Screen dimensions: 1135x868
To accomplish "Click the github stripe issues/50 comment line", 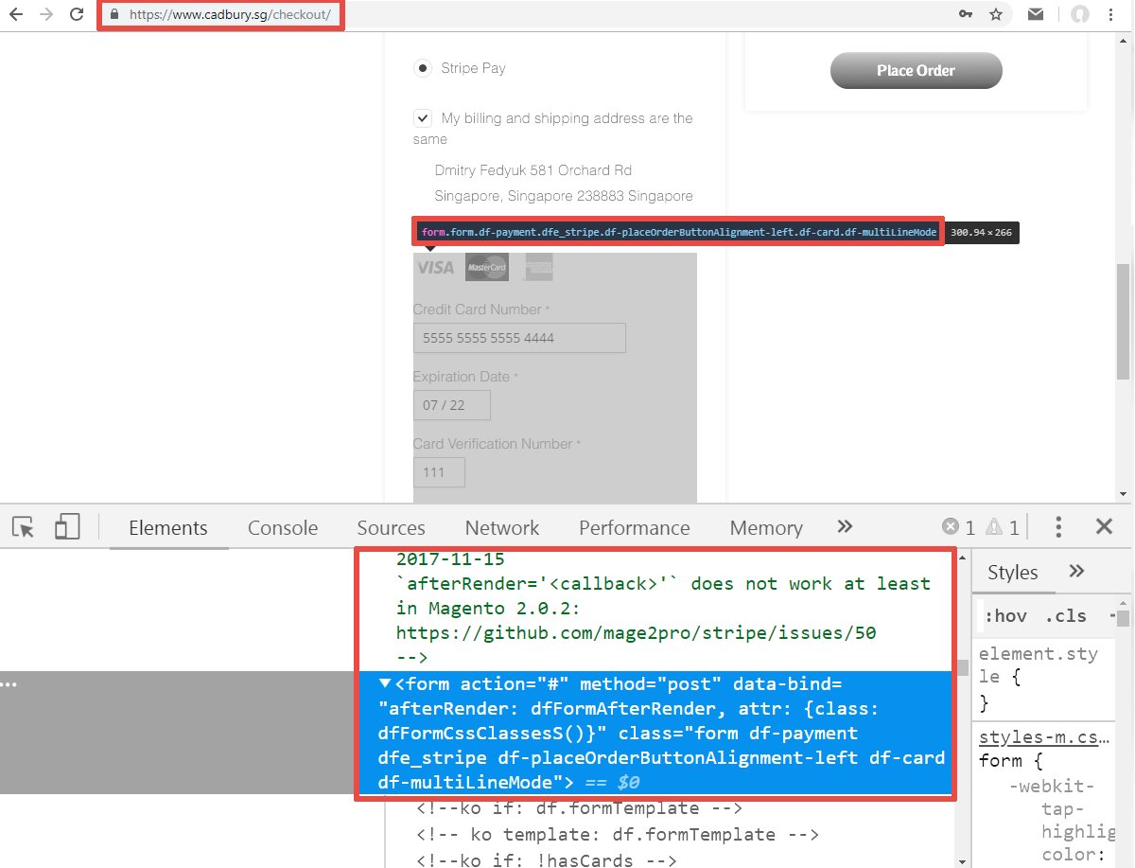I will coord(636,632).
